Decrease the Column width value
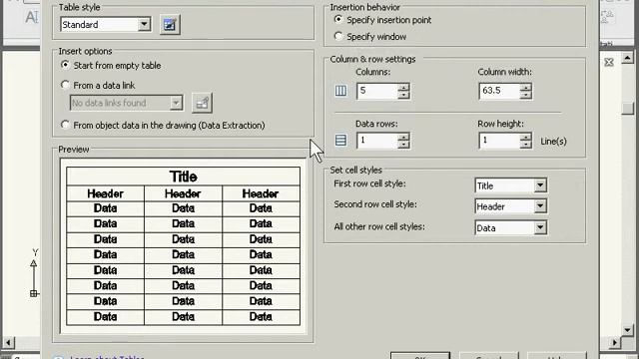This screenshot has height=359, width=639. (526, 95)
